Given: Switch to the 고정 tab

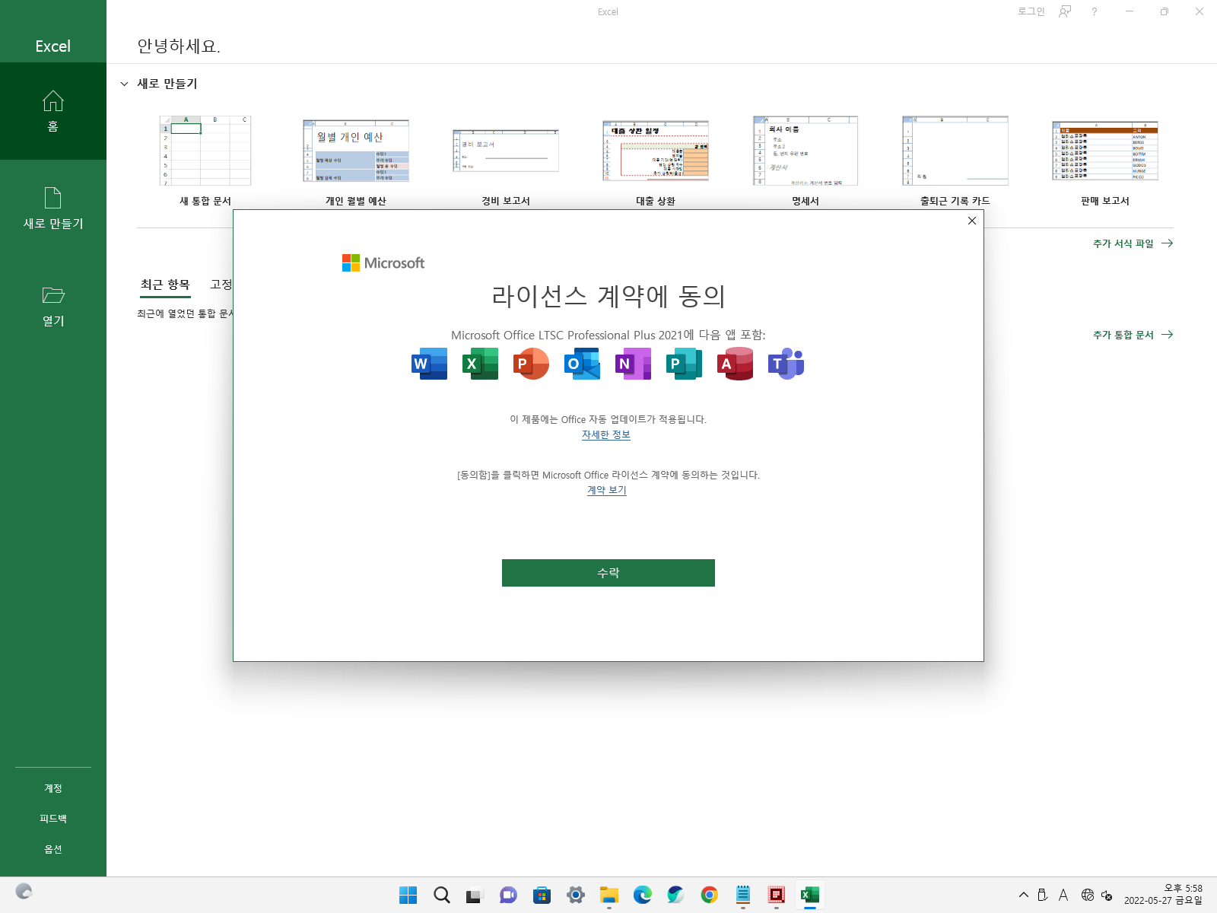Looking at the screenshot, I should pos(221,285).
